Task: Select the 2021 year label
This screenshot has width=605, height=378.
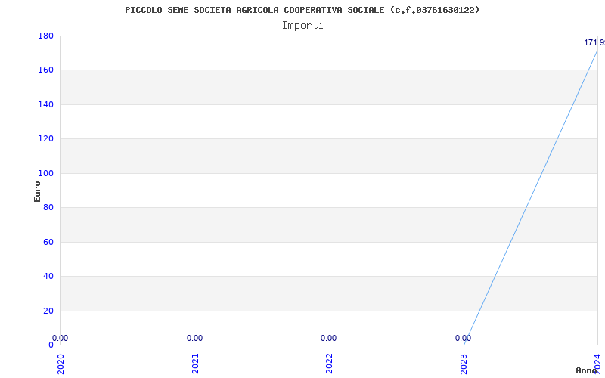Action: [x=195, y=364]
